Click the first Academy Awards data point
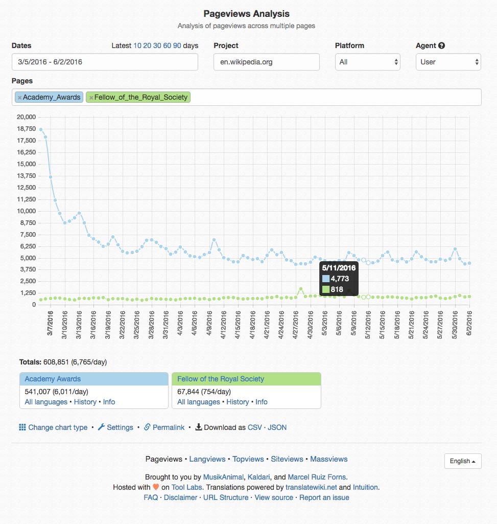 pyautogui.click(x=41, y=129)
